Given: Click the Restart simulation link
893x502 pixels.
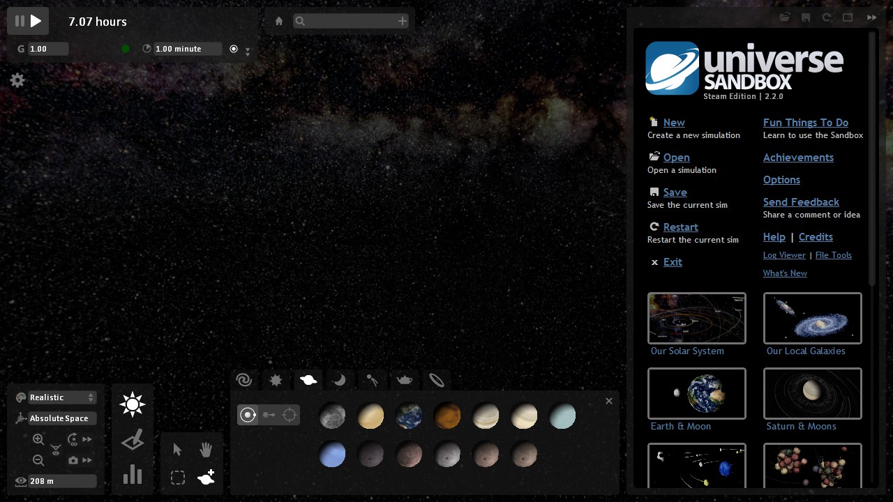Looking at the screenshot, I should tap(680, 227).
